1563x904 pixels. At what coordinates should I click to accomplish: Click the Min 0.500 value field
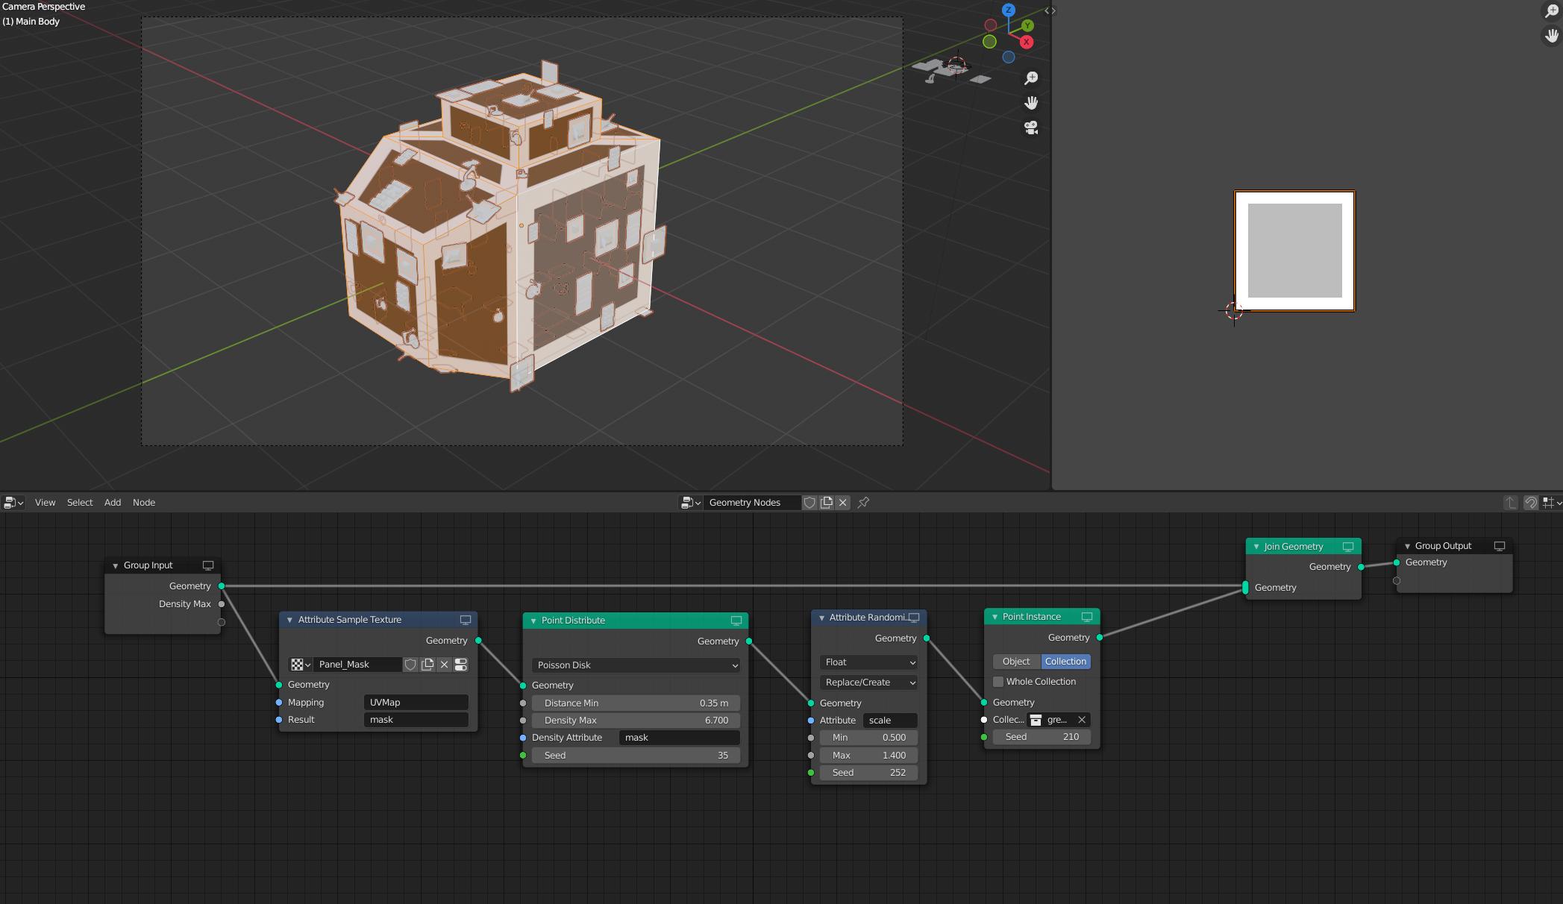(868, 738)
